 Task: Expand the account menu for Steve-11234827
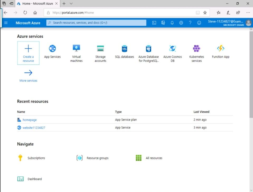(230, 23)
